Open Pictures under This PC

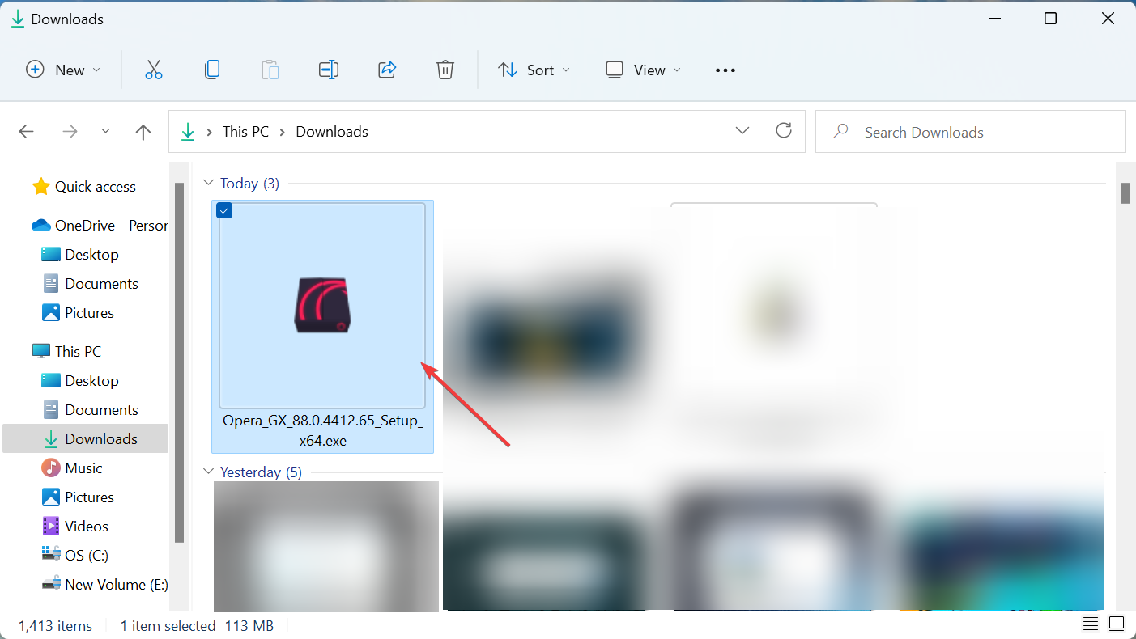point(90,497)
